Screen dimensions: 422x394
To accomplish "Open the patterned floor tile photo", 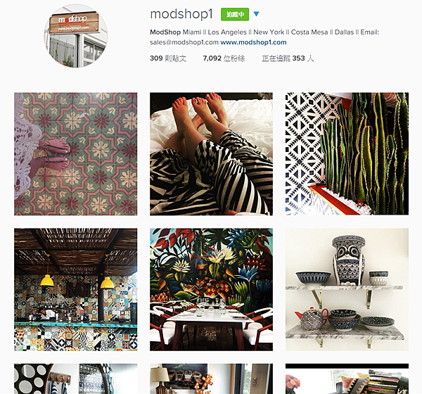I will click(76, 154).
